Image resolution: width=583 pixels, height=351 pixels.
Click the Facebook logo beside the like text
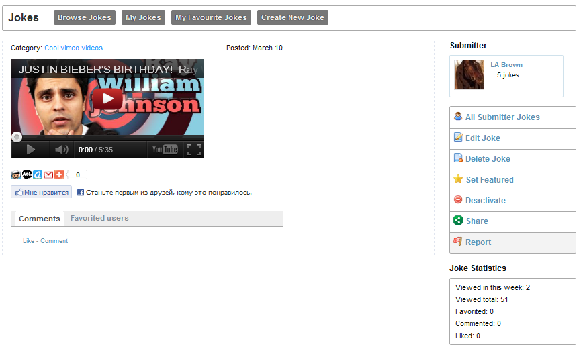(81, 193)
